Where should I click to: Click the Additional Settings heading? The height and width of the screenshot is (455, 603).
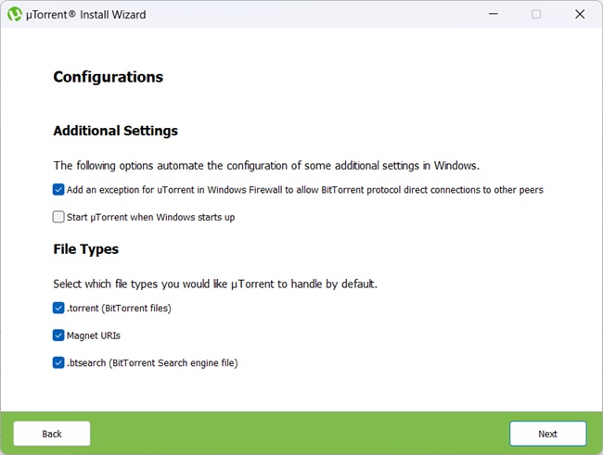(115, 131)
